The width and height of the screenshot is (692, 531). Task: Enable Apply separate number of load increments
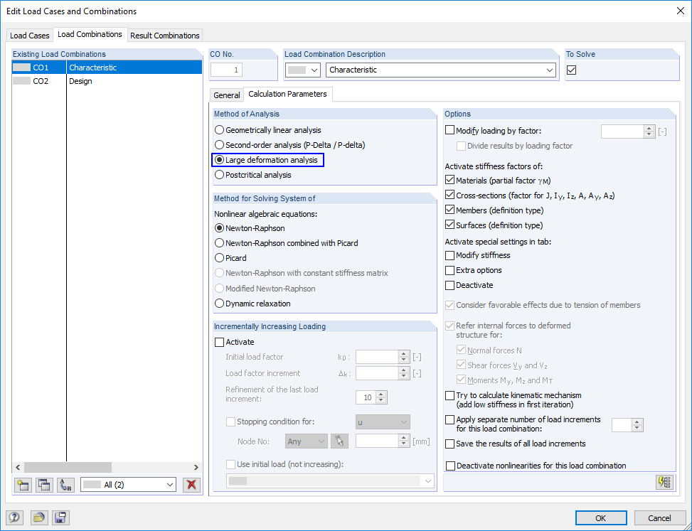coord(449,420)
